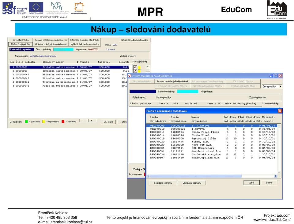The image size is (294, 224).
Task: Click Seznam nedodaných objednávek button
Action: 172,81
